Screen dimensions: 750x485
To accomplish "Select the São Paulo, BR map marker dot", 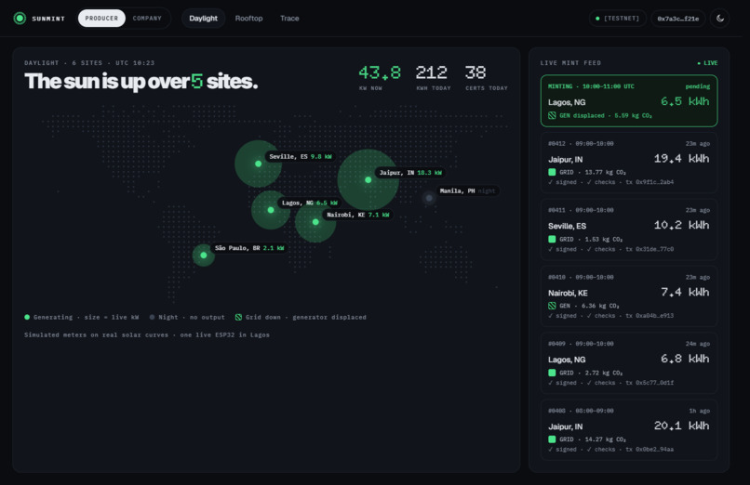I will pos(204,256).
